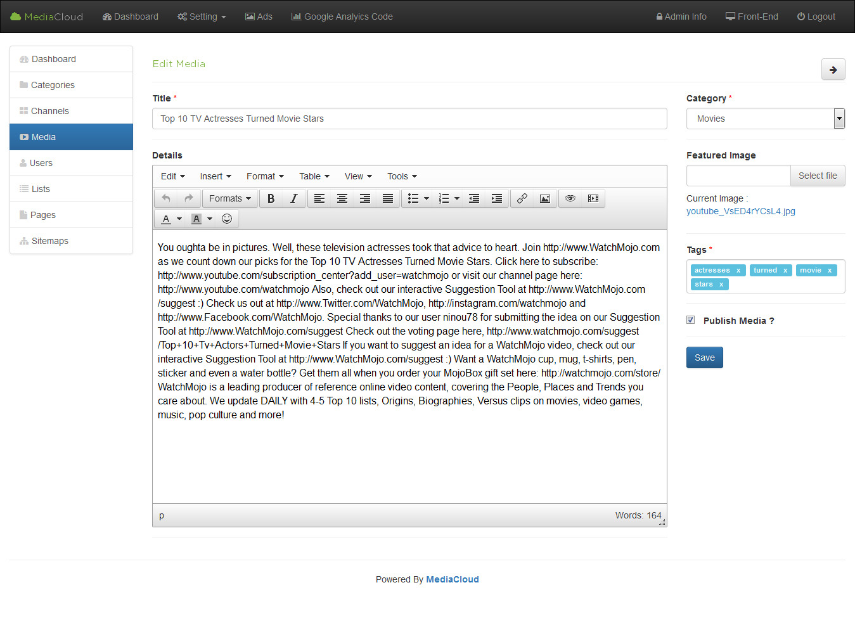Viewport: 855px width, 630px height.
Task: Insert an image using the toolbar icon
Action: 545,198
